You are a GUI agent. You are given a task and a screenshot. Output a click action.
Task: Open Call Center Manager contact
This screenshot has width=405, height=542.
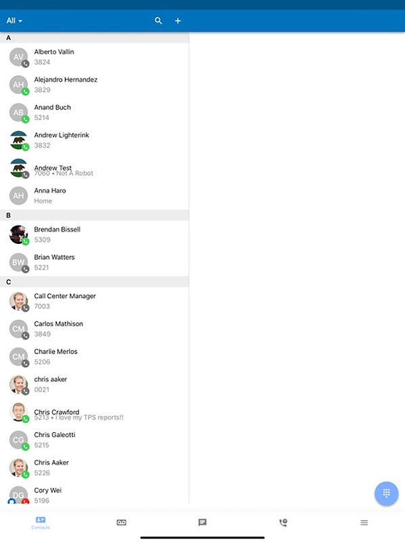pos(94,301)
